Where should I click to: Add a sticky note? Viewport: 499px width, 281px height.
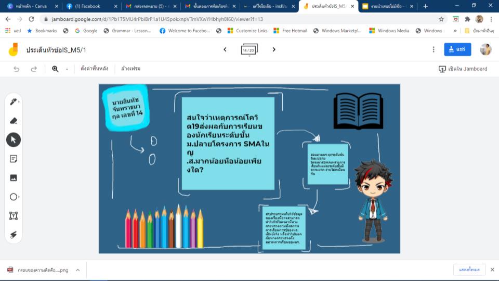(x=14, y=159)
